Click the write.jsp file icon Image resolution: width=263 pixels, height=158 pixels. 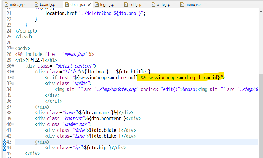click(x=153, y=5)
